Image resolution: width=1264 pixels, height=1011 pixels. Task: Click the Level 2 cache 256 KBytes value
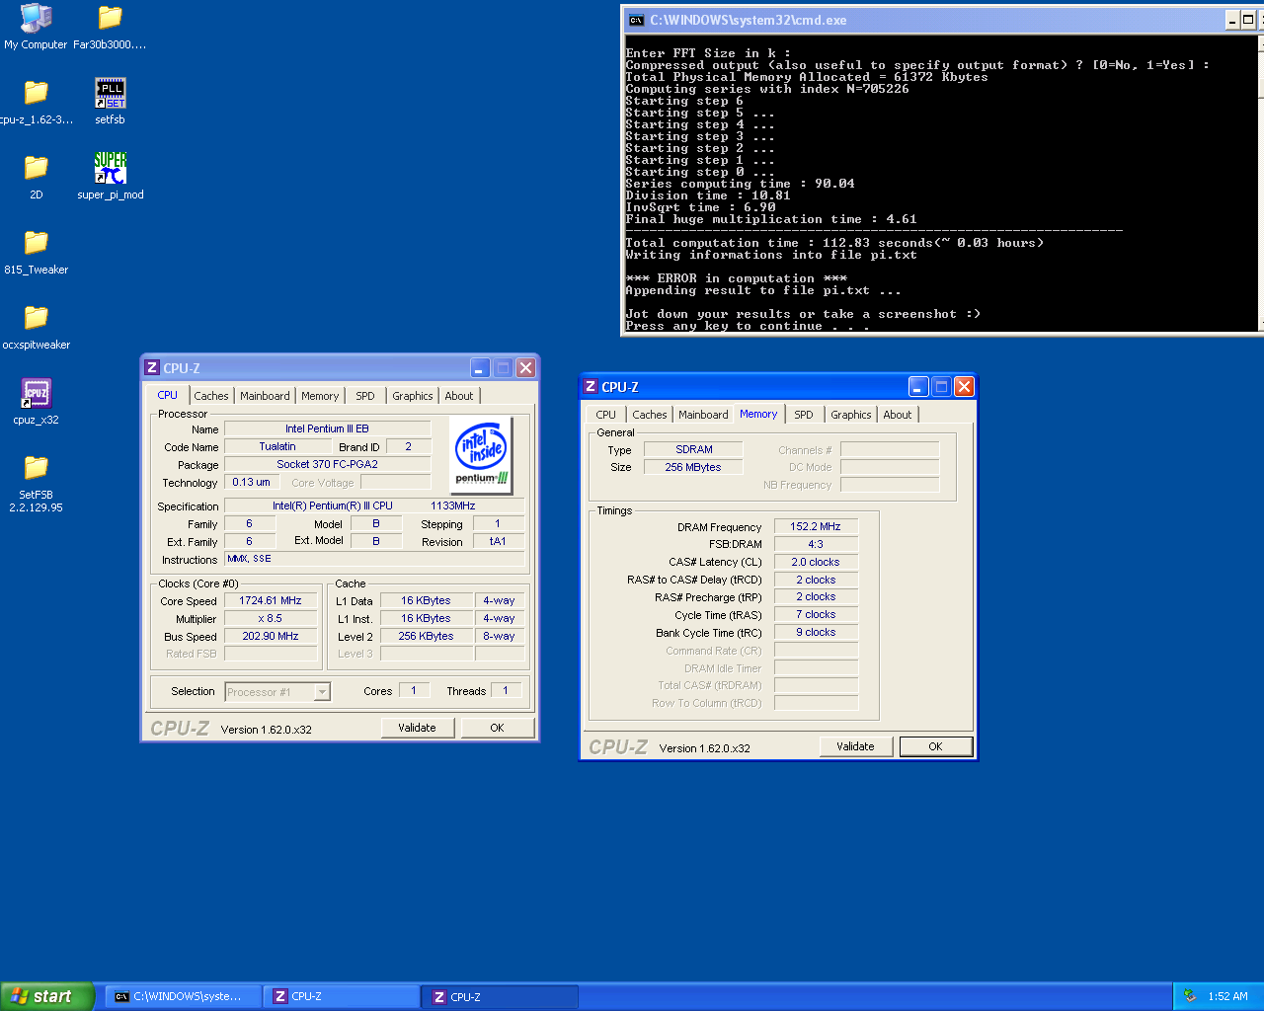pyautogui.click(x=426, y=636)
